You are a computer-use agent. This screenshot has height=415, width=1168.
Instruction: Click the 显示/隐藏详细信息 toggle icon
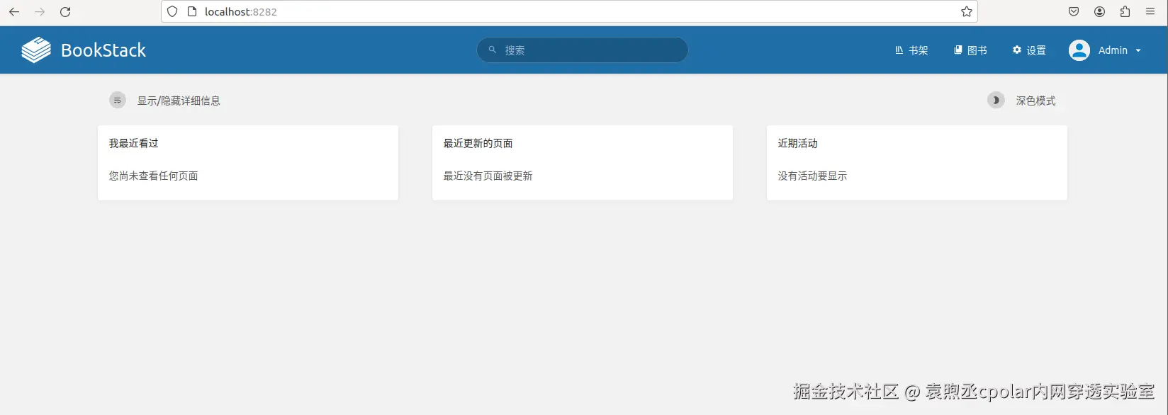118,101
